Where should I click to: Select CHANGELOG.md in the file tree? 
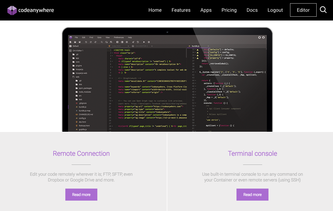pos(86,115)
